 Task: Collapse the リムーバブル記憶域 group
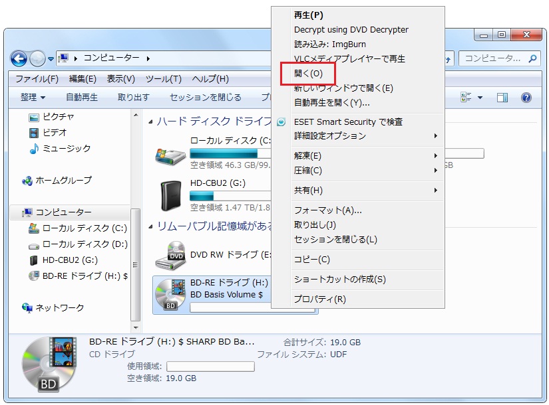tap(150, 227)
